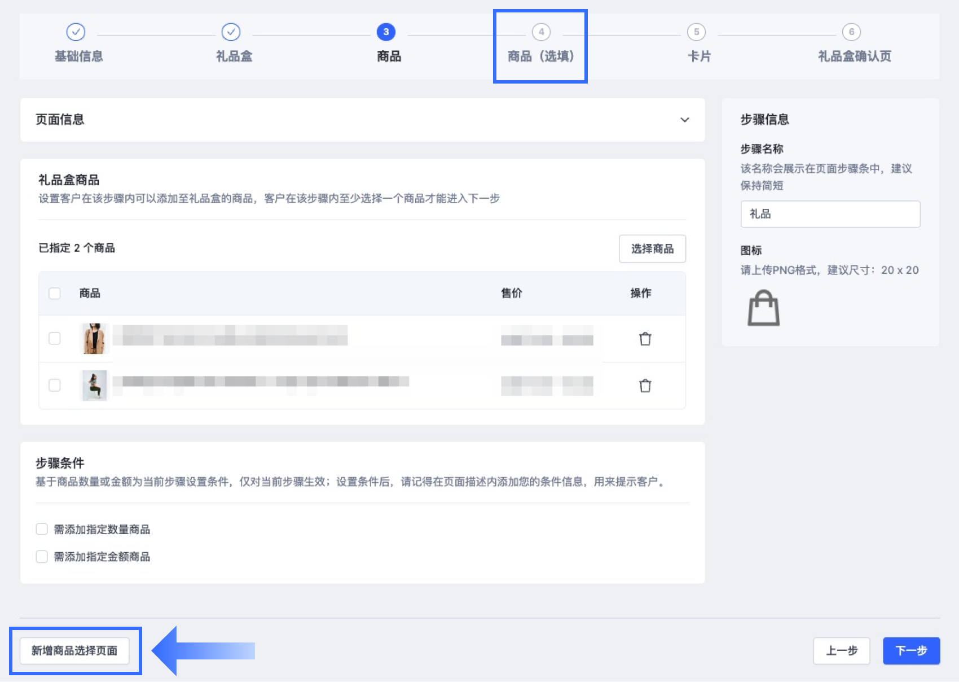Click the 售价 column header
959x682 pixels.
[x=512, y=293]
